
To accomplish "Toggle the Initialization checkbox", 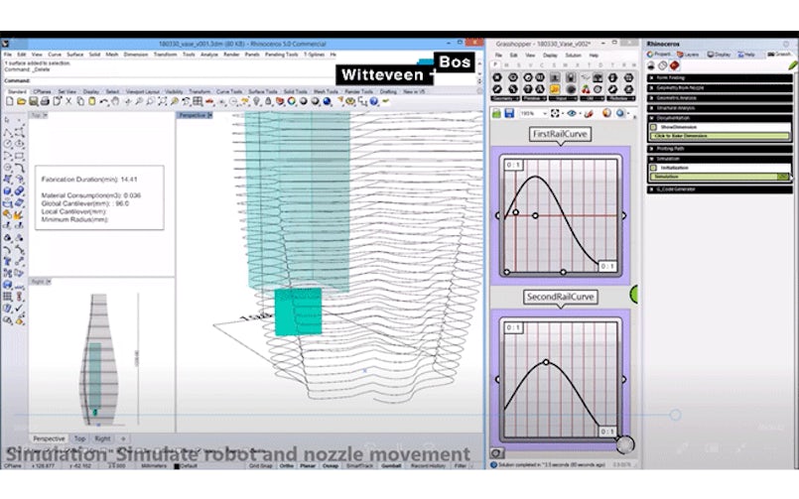I will click(x=653, y=168).
